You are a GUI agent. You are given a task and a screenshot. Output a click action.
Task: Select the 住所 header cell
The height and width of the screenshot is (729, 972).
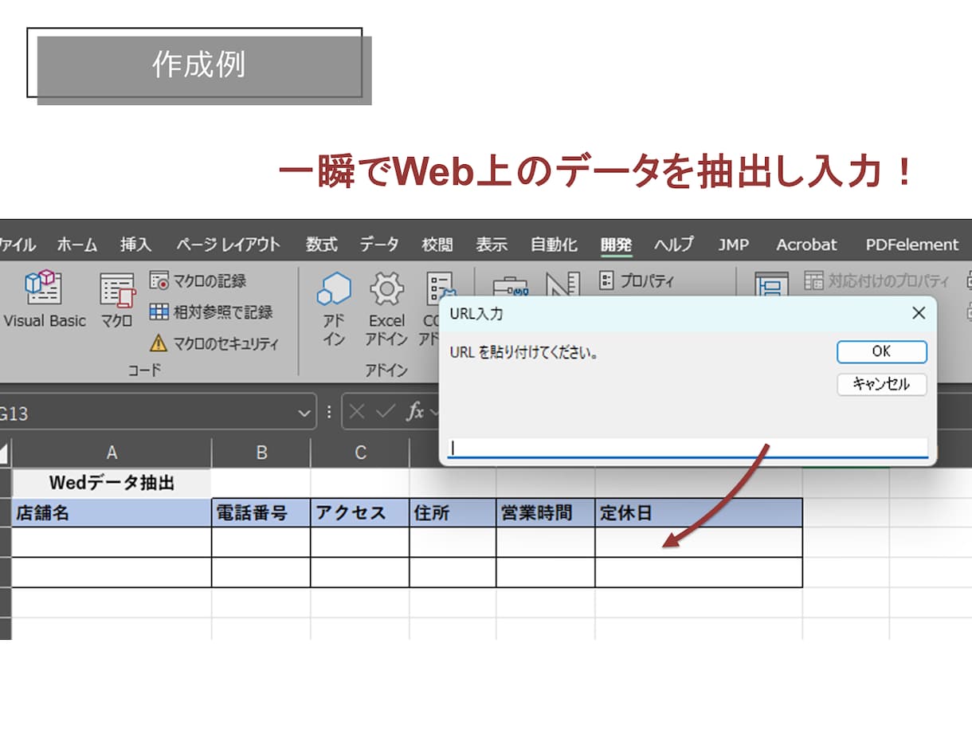point(453,513)
